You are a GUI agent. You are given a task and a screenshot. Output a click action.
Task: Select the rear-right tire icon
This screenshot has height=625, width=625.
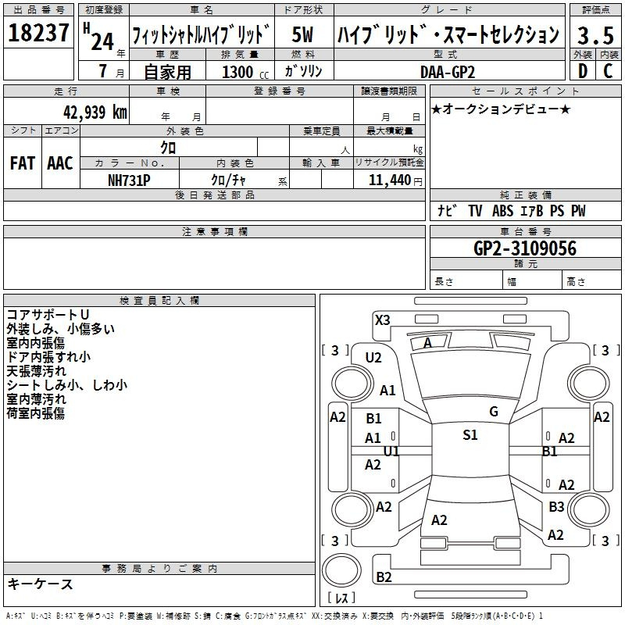click(x=589, y=509)
